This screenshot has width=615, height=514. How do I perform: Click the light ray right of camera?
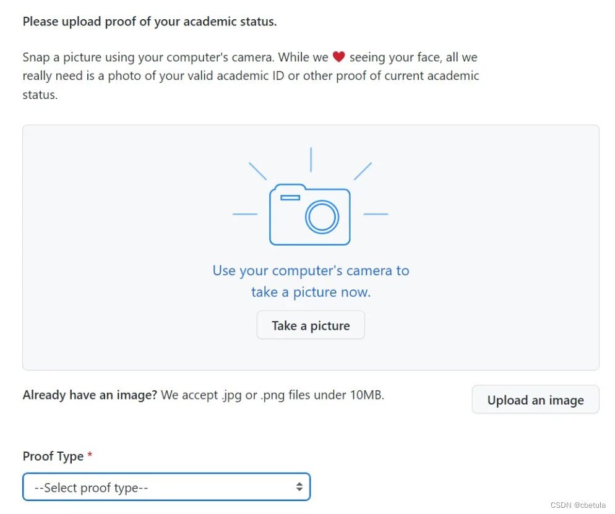pyautogui.click(x=376, y=214)
